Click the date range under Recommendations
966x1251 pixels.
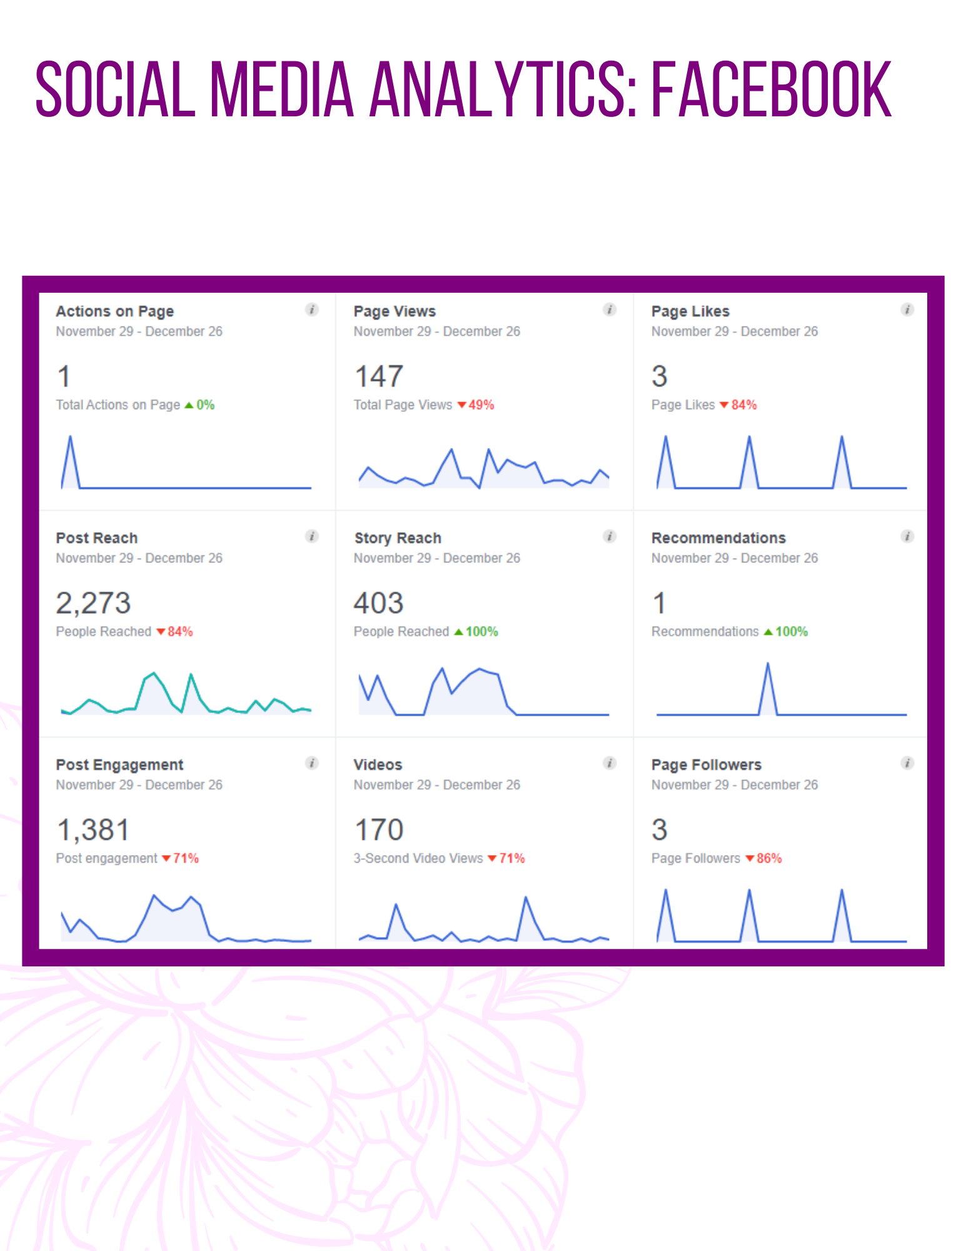(735, 558)
